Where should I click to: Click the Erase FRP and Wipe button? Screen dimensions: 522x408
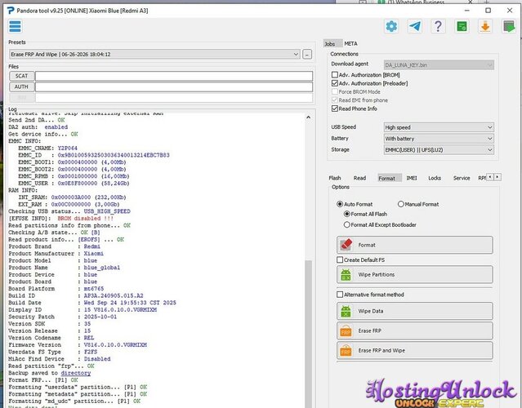pyautogui.click(x=414, y=351)
